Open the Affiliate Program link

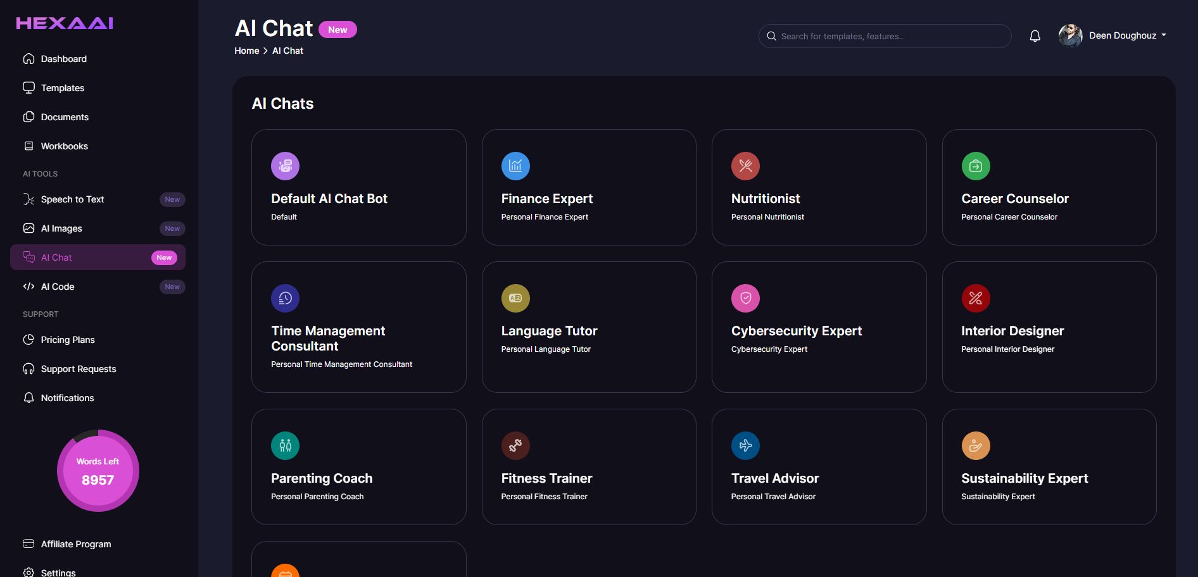75,544
